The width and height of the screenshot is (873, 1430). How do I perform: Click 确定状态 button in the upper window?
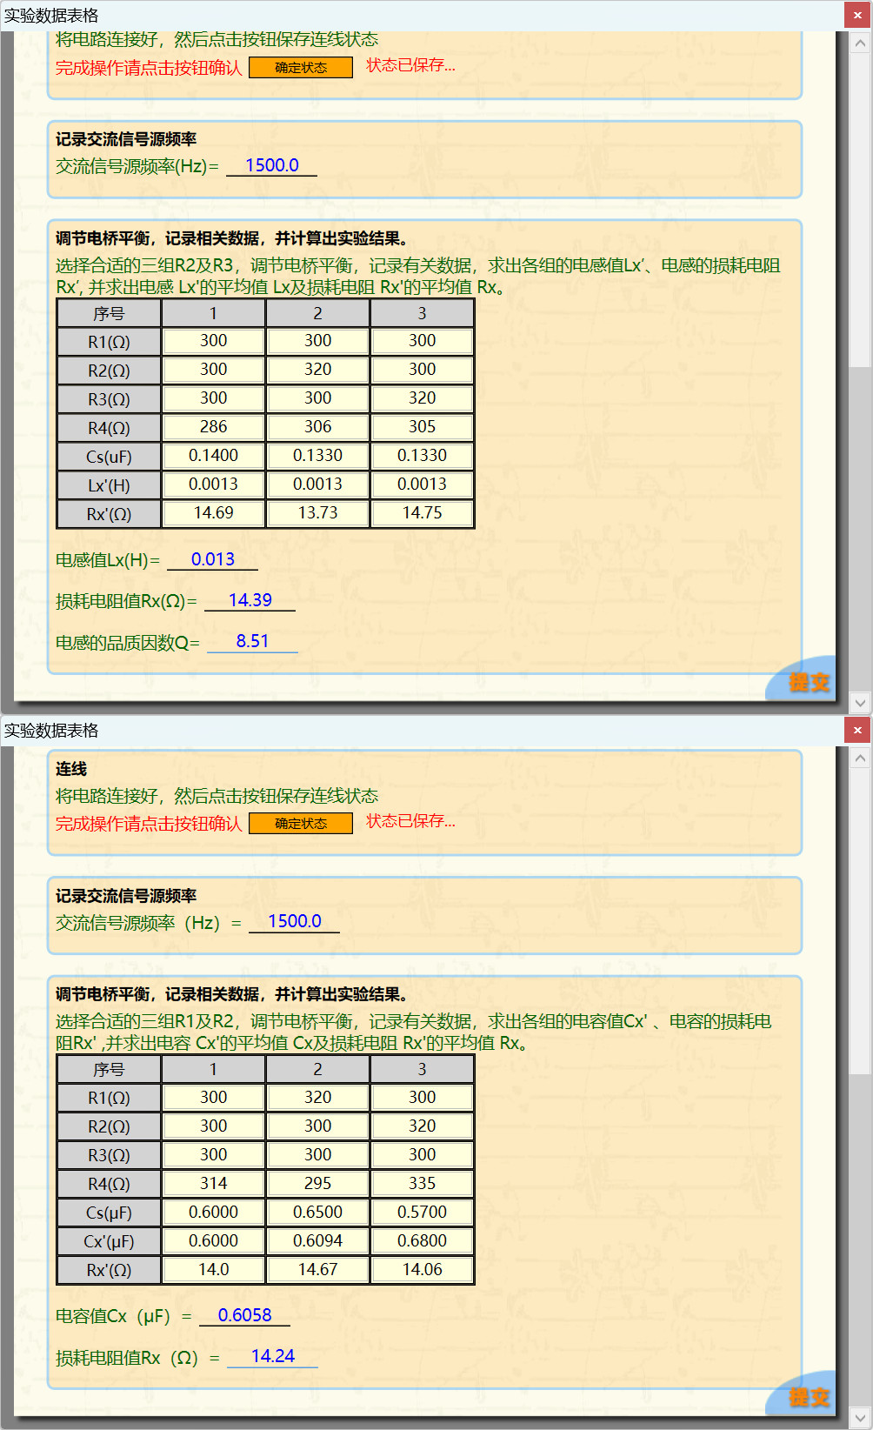coord(301,68)
